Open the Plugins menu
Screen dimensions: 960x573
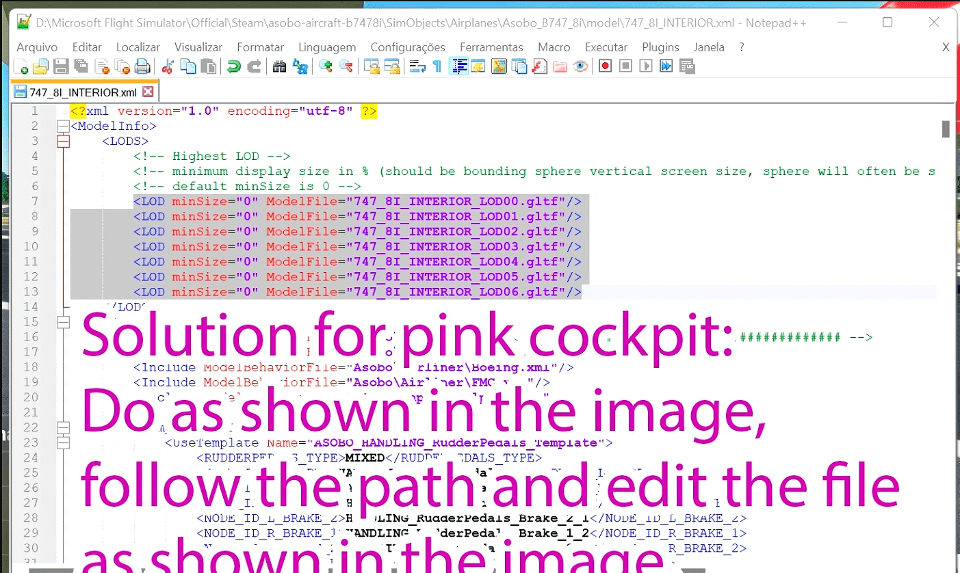click(660, 47)
